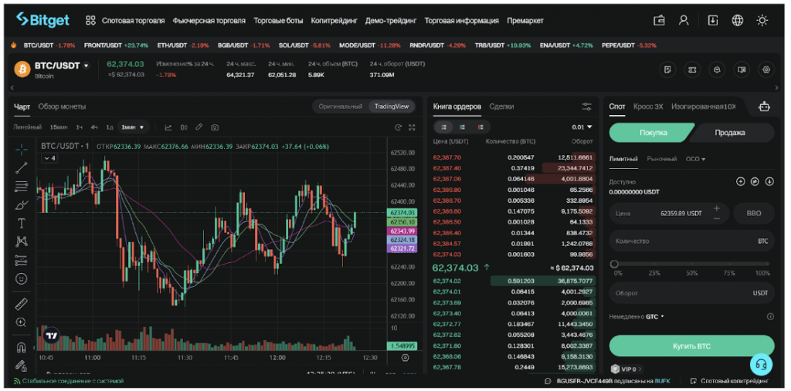Click the theme toggle sun icon
Screen dimensions: 791x391
762,20
